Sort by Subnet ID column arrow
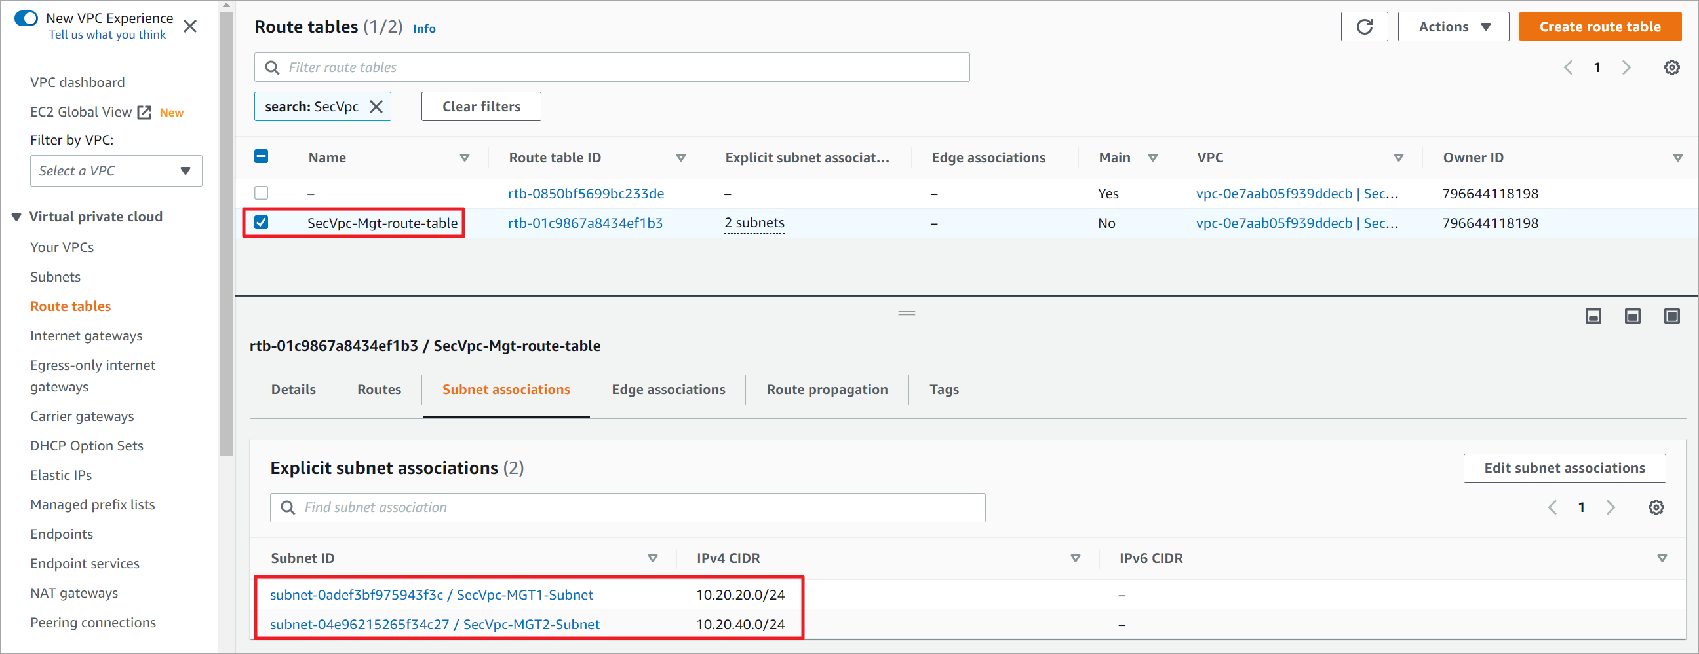Viewport: 1699px width, 654px height. pos(652,558)
